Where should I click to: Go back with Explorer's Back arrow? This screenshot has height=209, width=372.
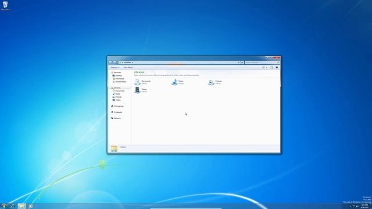pos(110,62)
